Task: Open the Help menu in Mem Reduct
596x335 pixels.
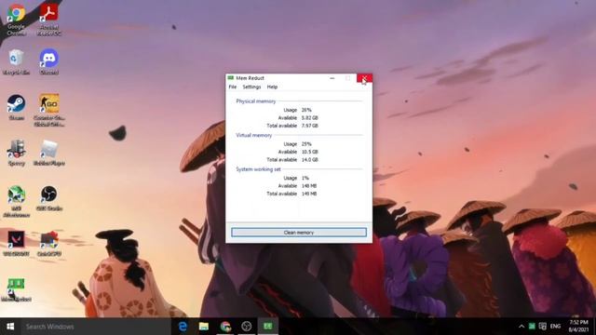Action: tap(272, 87)
